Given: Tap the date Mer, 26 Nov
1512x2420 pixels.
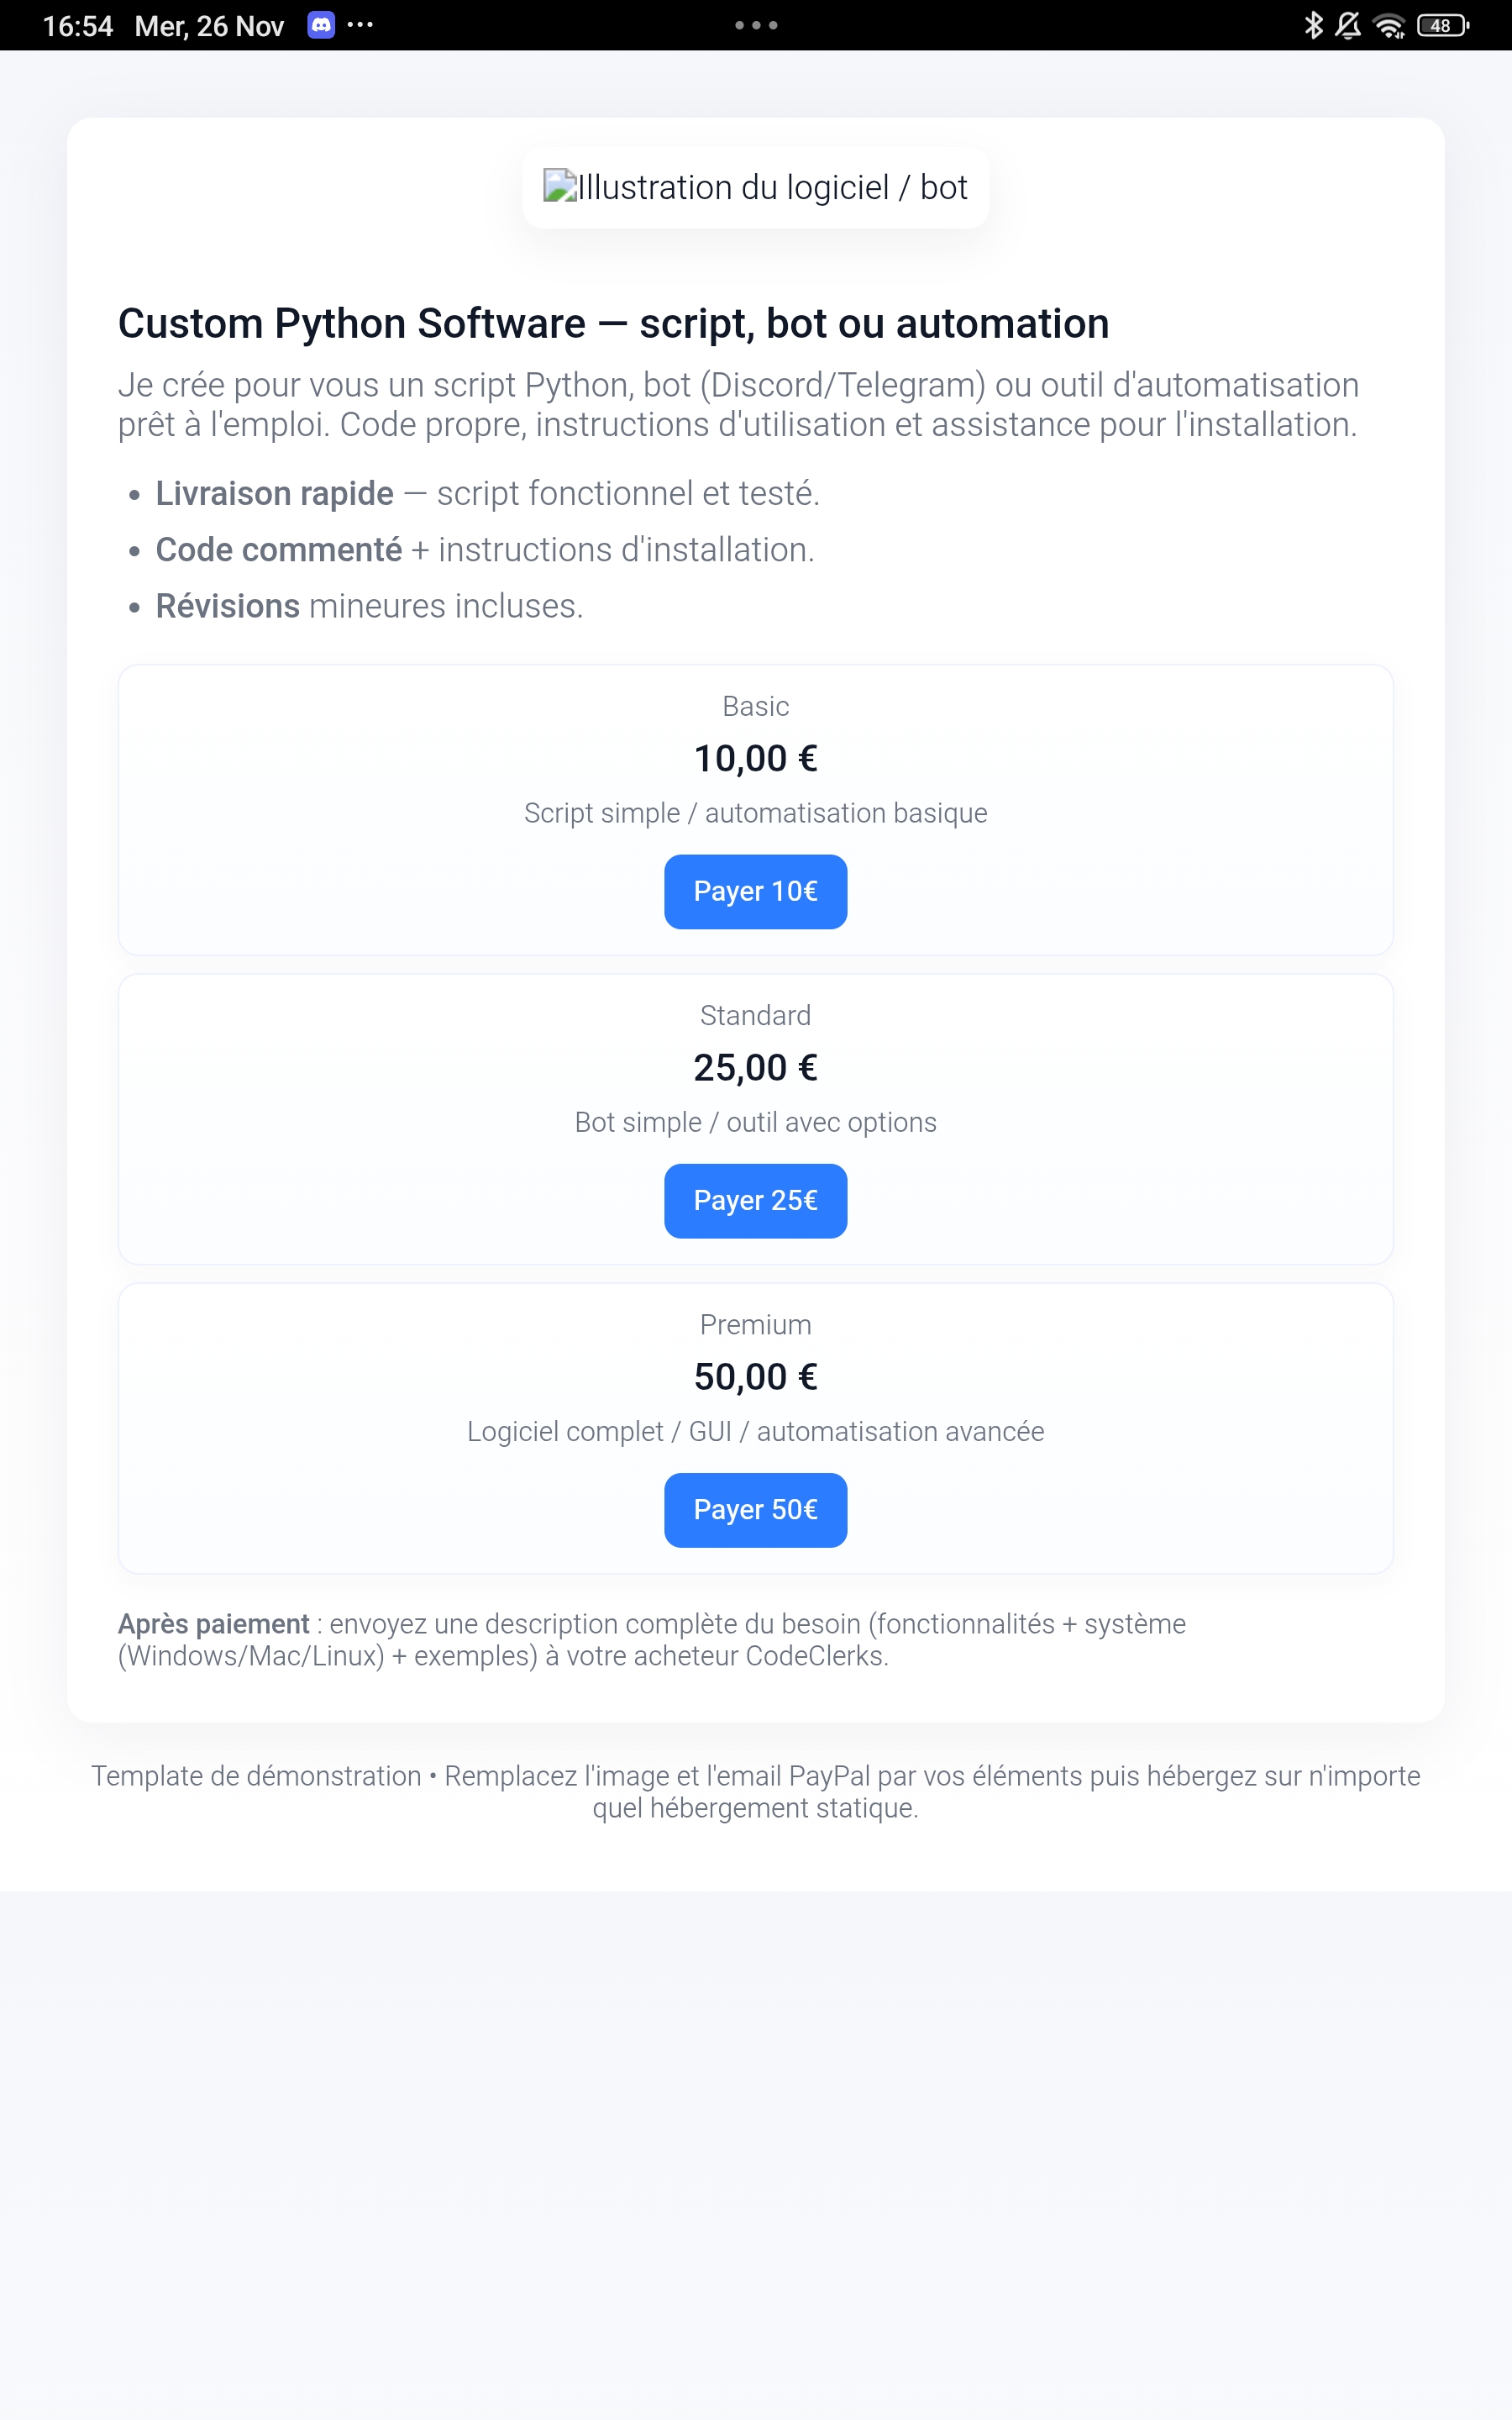Looking at the screenshot, I should click(x=208, y=25).
